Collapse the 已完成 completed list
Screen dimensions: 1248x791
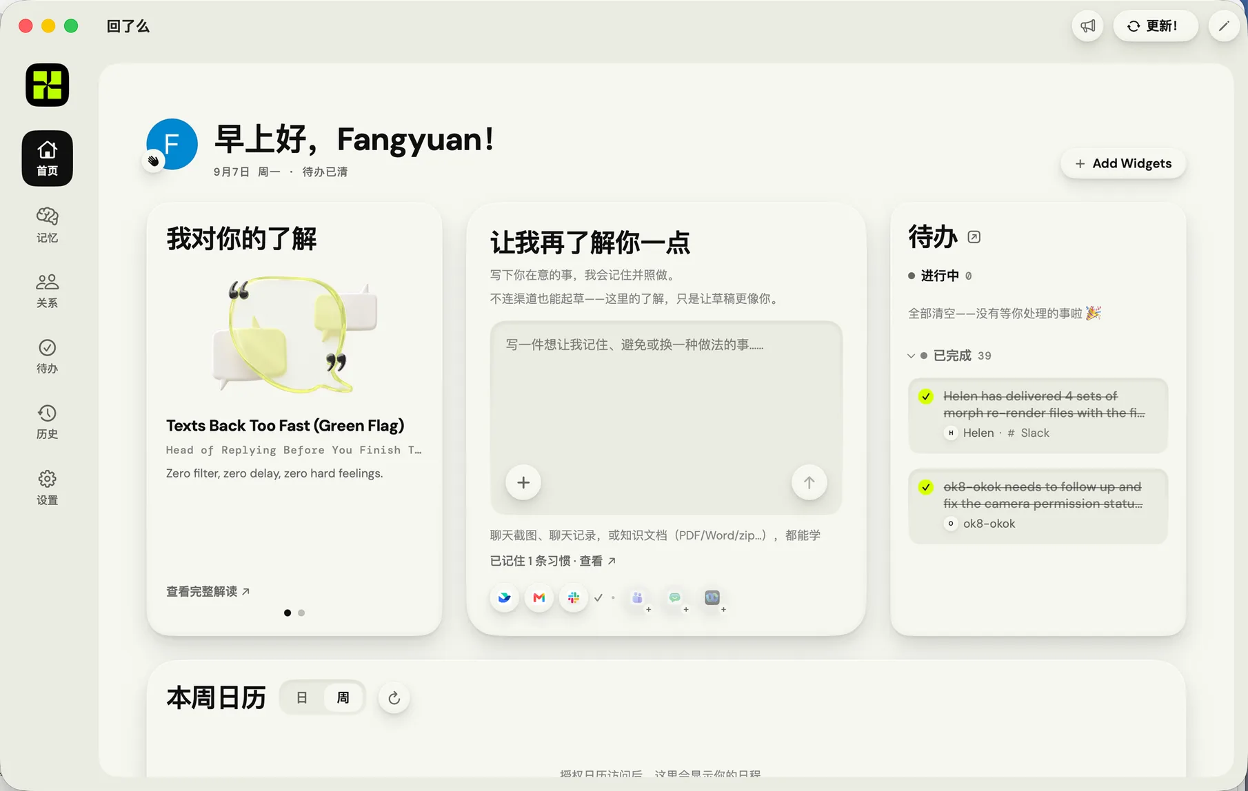point(912,356)
